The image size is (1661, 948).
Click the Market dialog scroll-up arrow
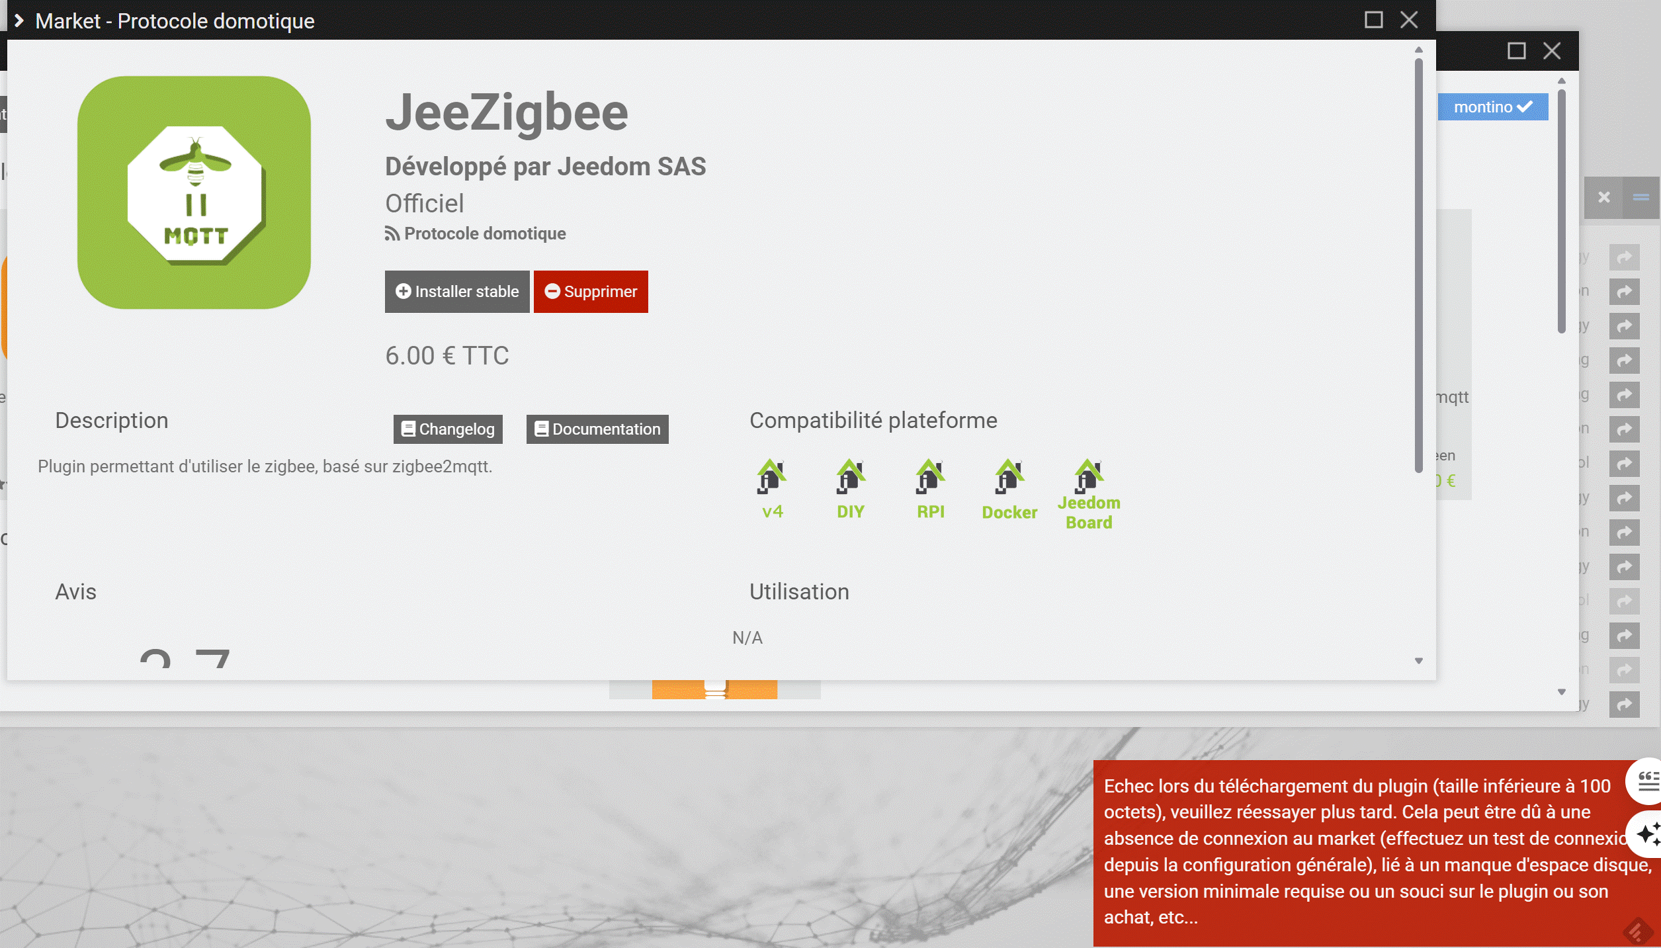pyautogui.click(x=1418, y=50)
